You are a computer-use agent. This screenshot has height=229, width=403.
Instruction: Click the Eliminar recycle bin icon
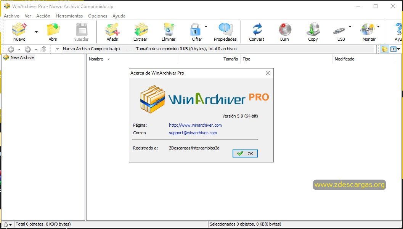[x=169, y=29]
